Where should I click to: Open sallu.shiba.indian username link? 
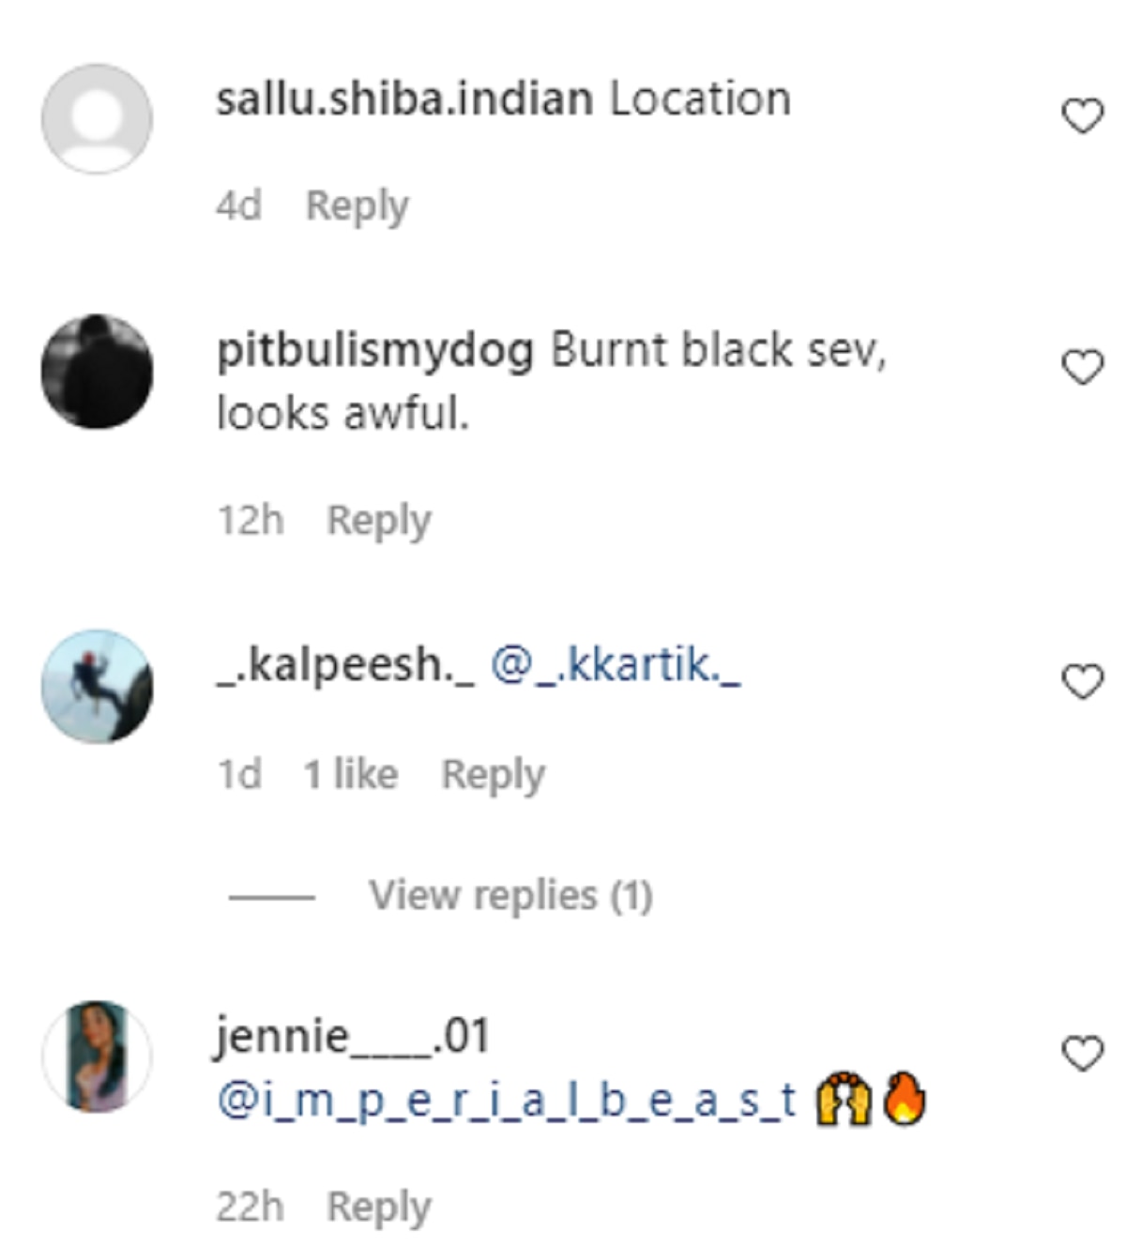pyautogui.click(x=404, y=99)
